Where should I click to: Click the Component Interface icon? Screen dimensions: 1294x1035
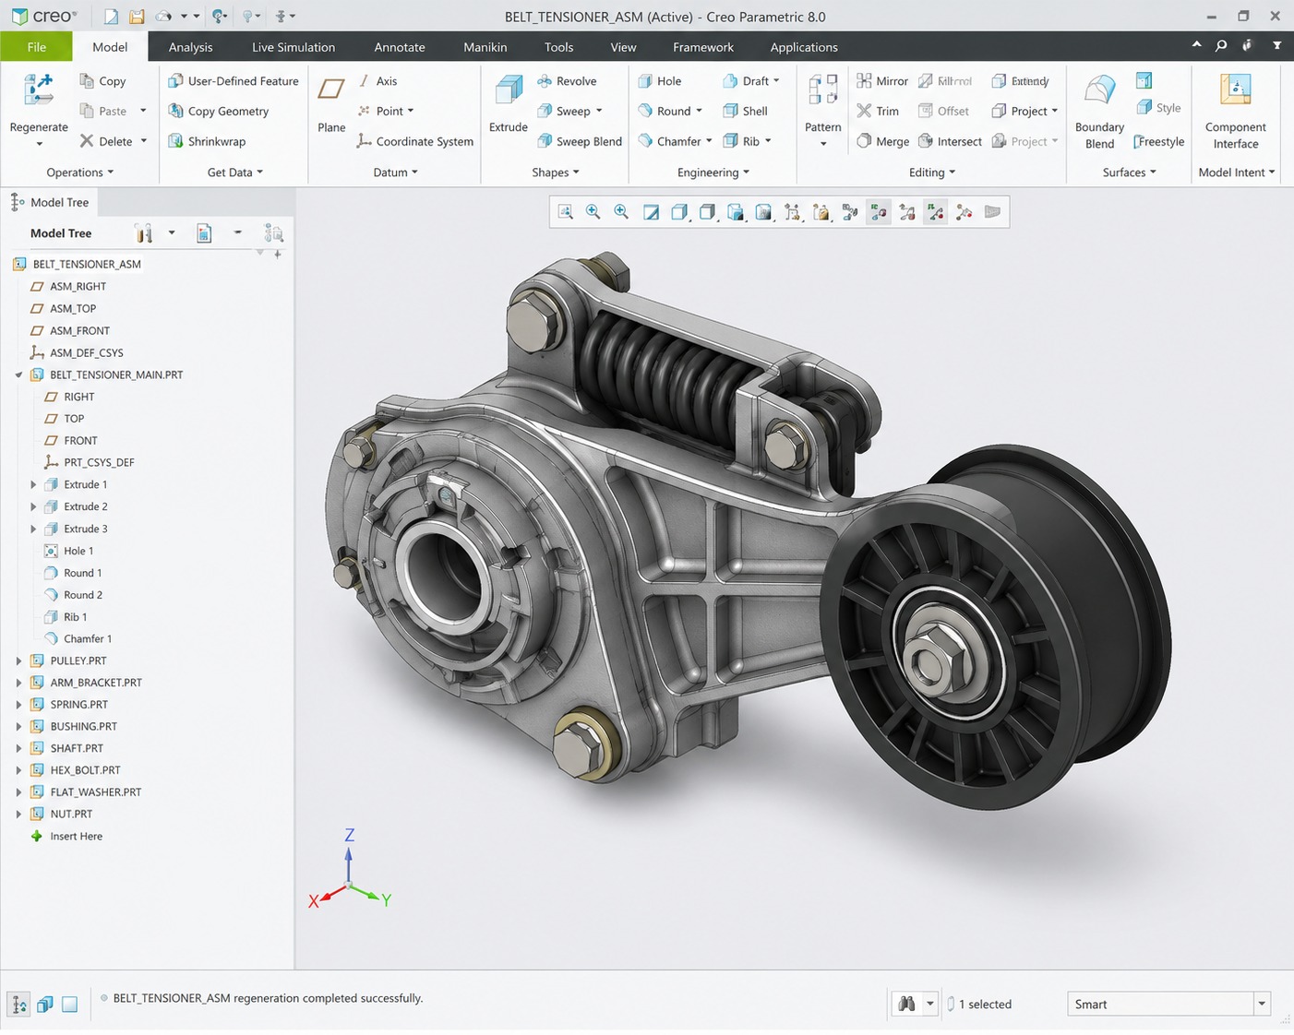[x=1236, y=90]
